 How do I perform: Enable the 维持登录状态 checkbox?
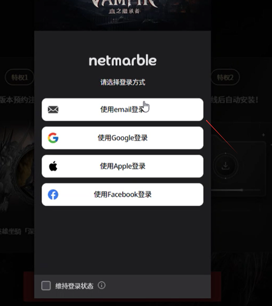click(46, 286)
